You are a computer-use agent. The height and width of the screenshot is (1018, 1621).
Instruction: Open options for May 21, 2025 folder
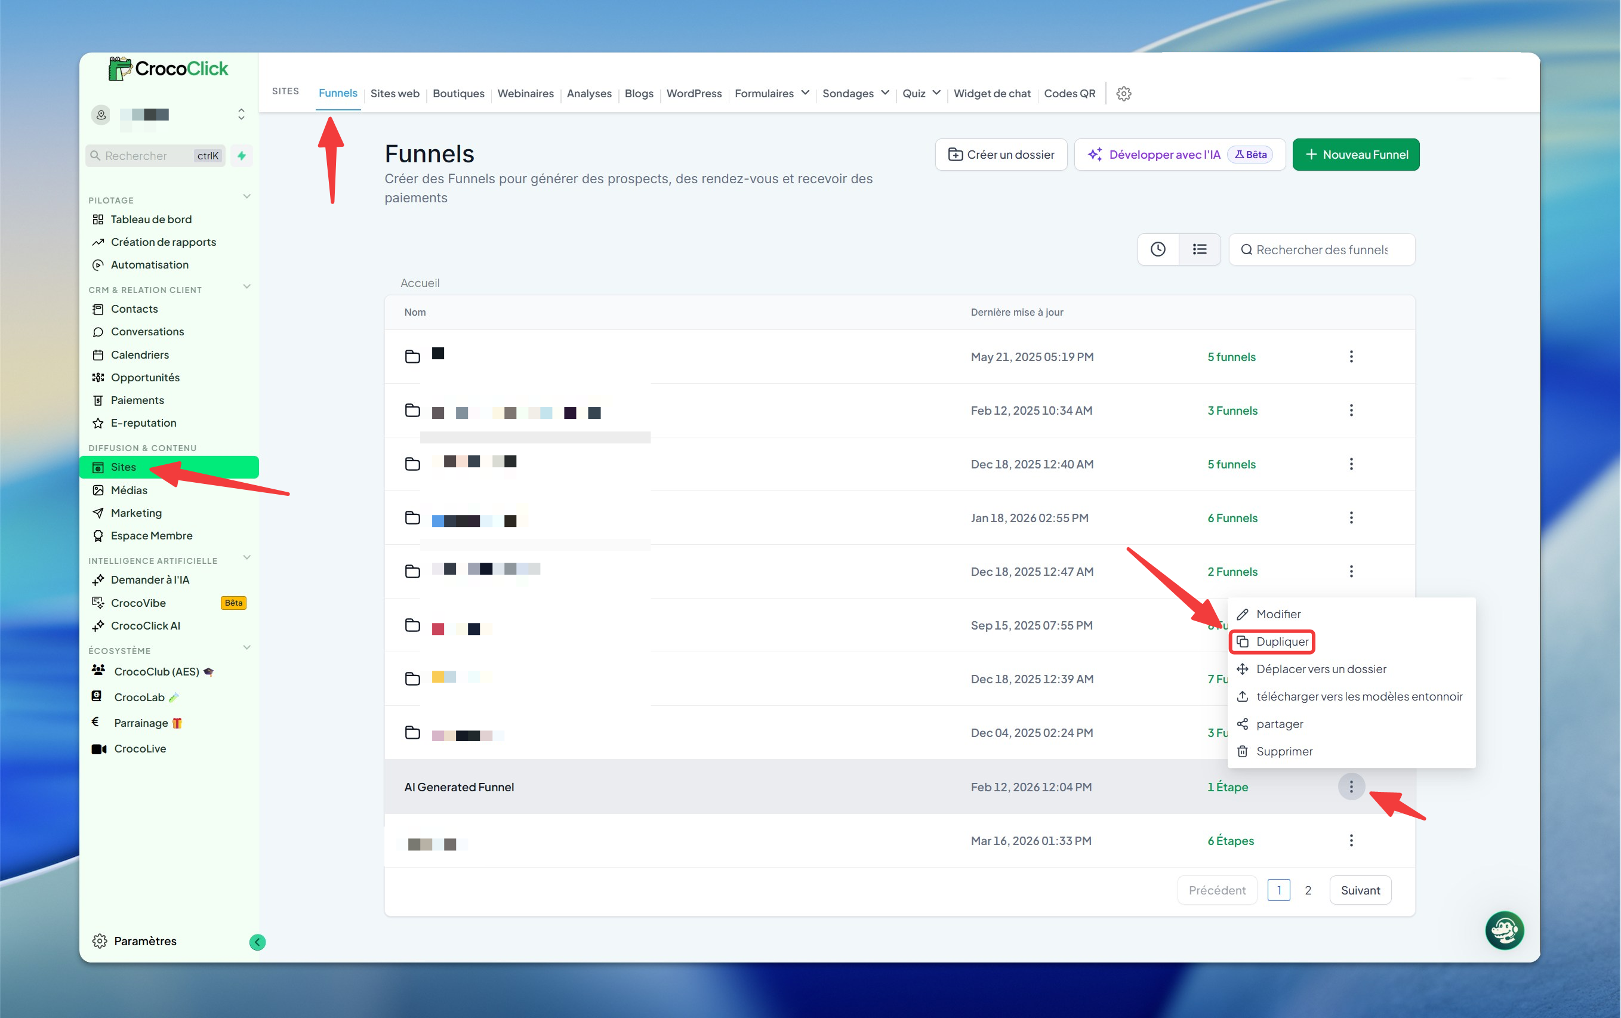(x=1351, y=357)
